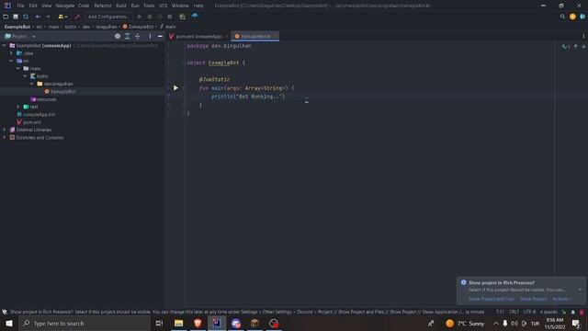This screenshot has height=331, width=588.
Task: Click the println line in editor
Action: click(248, 97)
